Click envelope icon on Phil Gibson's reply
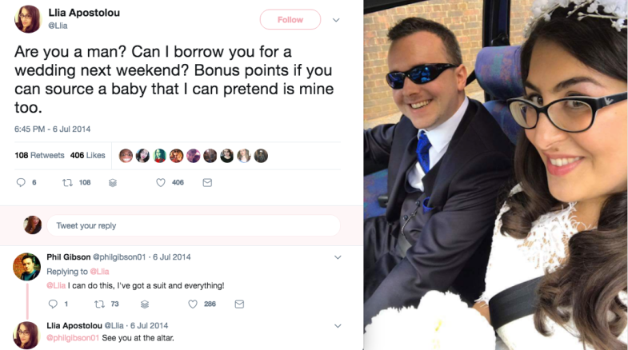 239,304
